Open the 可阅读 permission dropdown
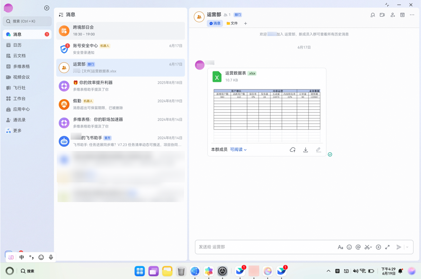421x279 pixels. 239,149
